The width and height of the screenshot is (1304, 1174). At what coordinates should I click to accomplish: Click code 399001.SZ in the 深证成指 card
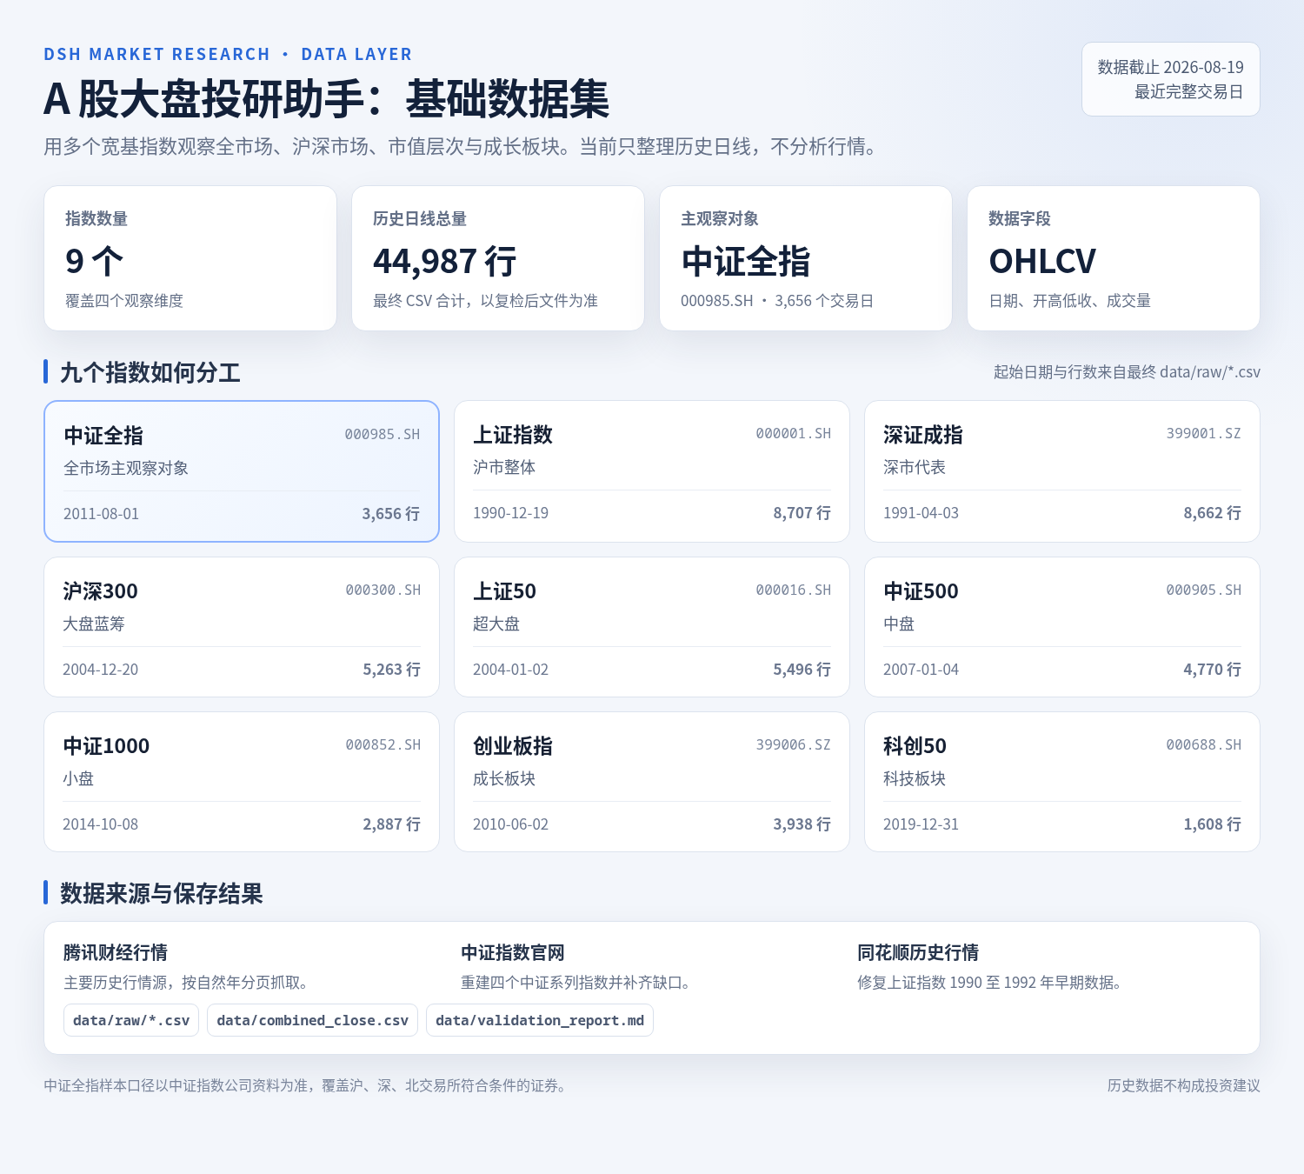(x=1204, y=434)
